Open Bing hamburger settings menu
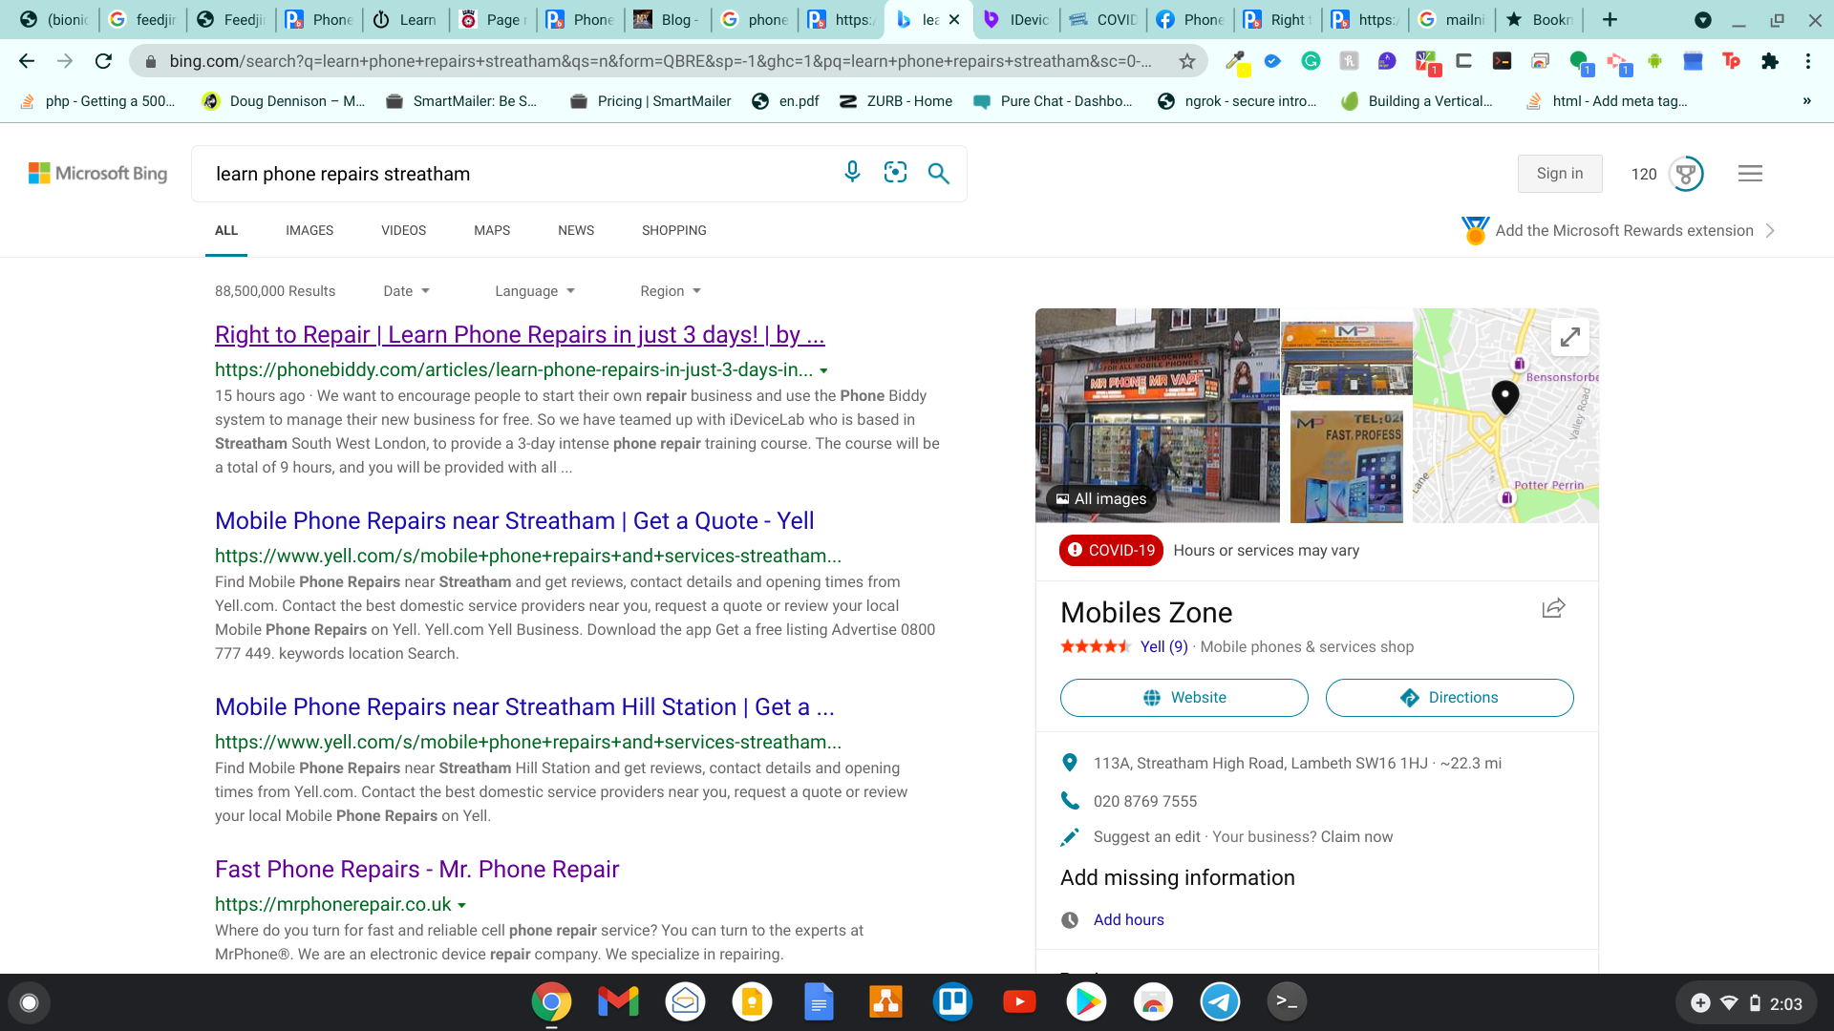This screenshot has height=1031, width=1834. pyautogui.click(x=1750, y=174)
